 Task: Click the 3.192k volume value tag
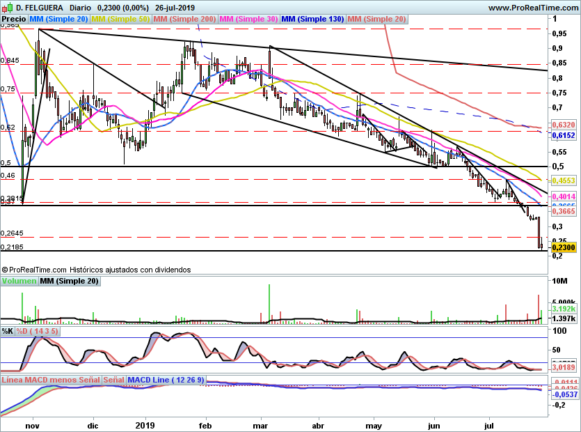coord(564,309)
